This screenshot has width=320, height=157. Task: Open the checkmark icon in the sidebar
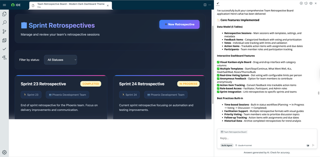[4, 49]
